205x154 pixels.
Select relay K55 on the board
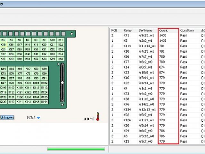click(61, 59)
